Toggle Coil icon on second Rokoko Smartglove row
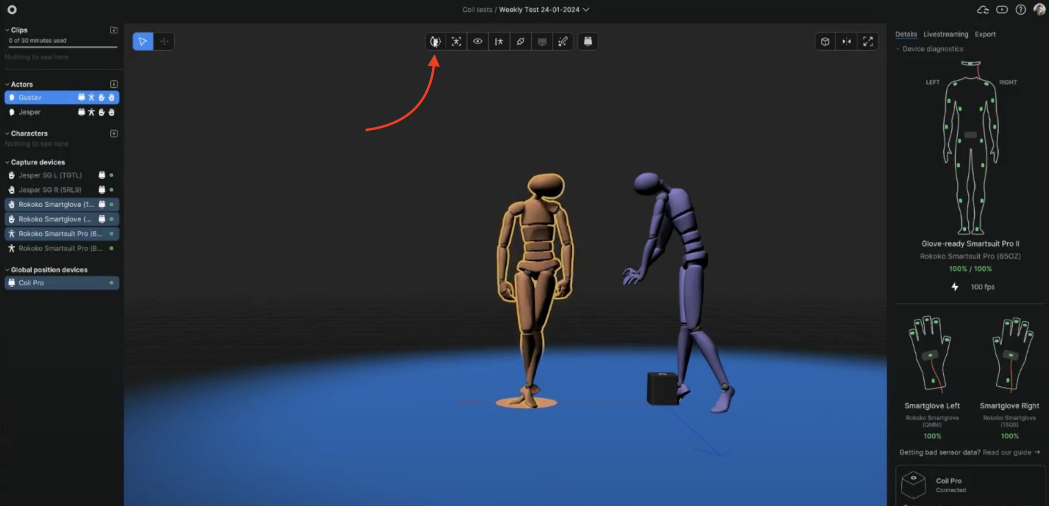Image resolution: width=1049 pixels, height=506 pixels. click(102, 219)
